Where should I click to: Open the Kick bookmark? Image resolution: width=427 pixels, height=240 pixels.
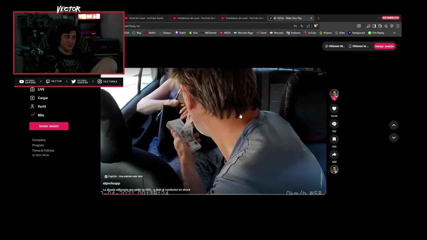193,33
